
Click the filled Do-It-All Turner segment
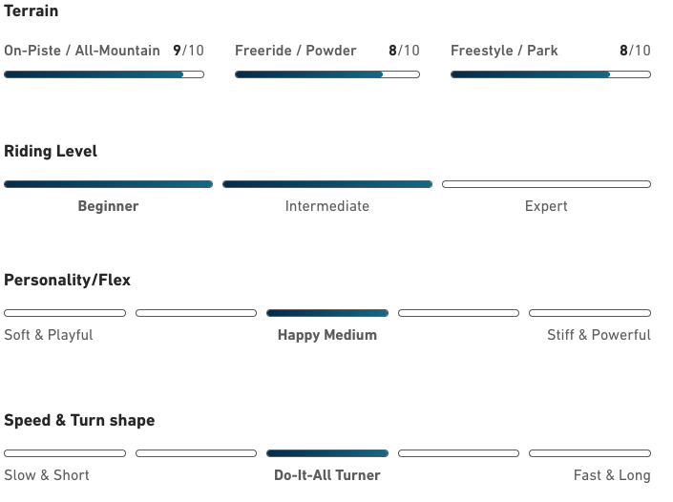coord(327,453)
